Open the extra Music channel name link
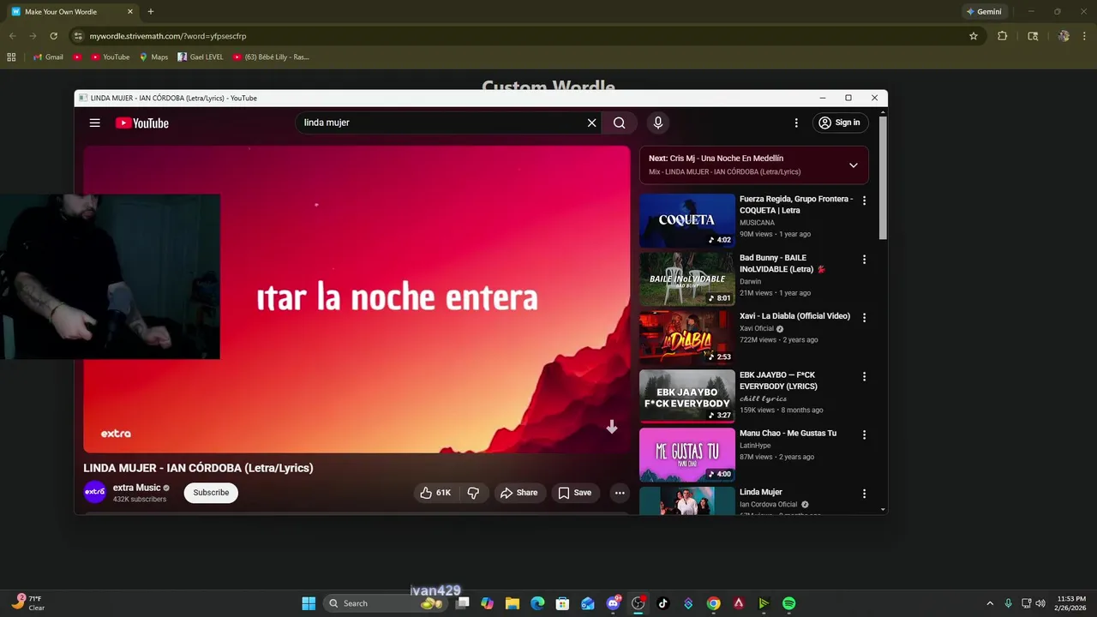 tap(137, 488)
